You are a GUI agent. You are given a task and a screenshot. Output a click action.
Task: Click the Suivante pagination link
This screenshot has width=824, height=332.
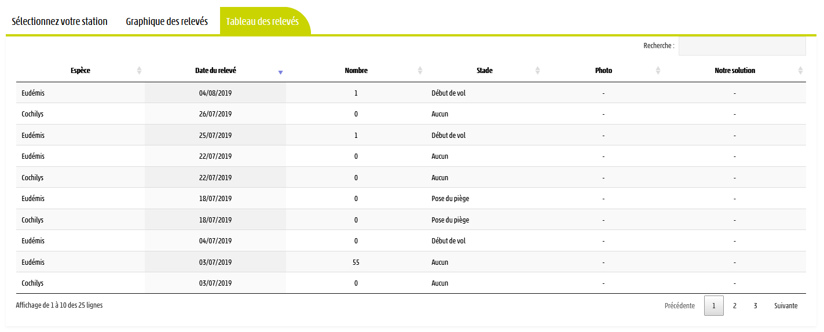[x=786, y=305]
